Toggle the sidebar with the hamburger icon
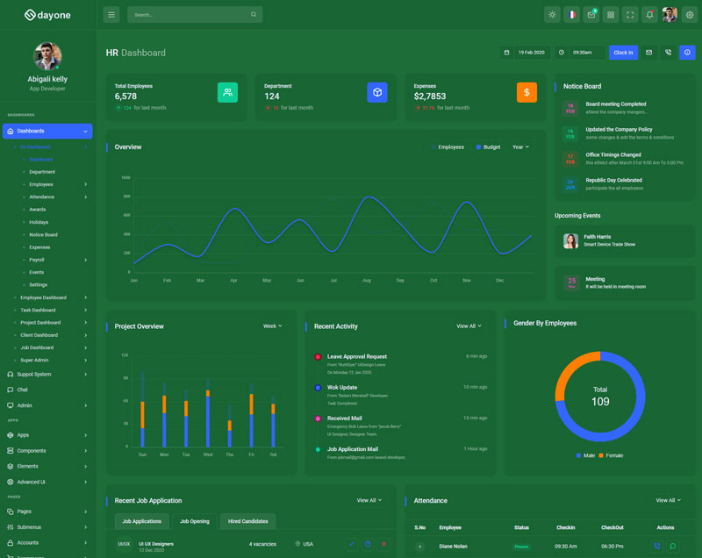This screenshot has width=702, height=558. (111, 15)
